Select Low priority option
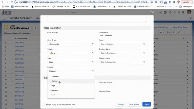194x109 pixels. pos(71,95)
